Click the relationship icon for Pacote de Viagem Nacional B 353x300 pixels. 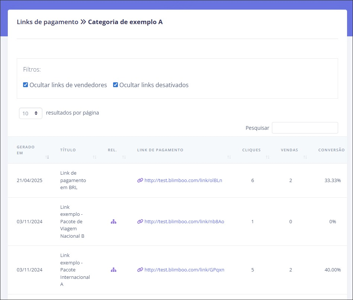114,221
